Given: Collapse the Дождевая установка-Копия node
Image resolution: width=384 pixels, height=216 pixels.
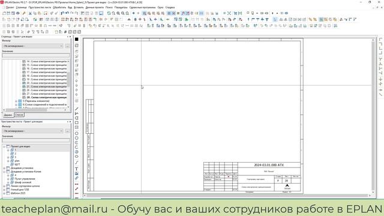Looking at the screenshot, I should click(x=4, y=172).
